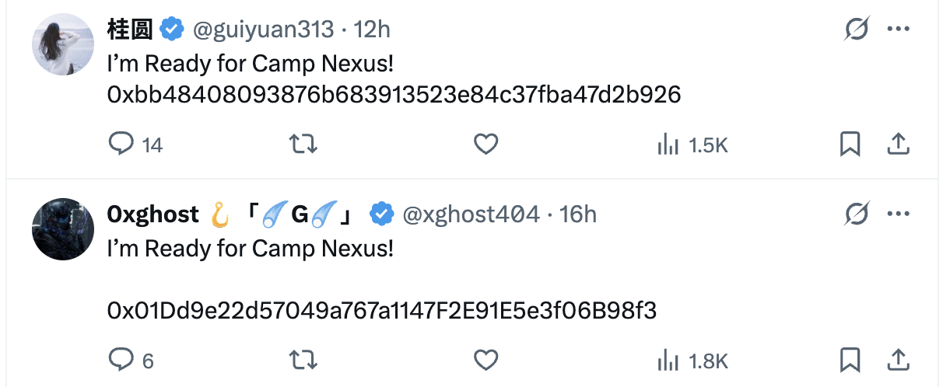The height and width of the screenshot is (387, 943).
Task: Open more options for 桂圆's tweet
Action: tap(898, 30)
